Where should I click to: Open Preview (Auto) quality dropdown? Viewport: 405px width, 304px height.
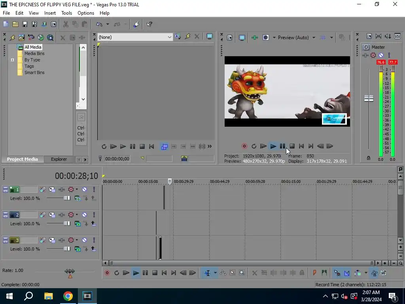[x=314, y=38]
